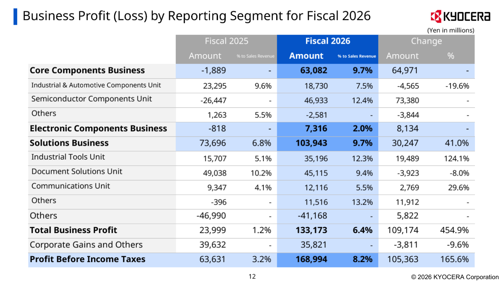This screenshot has width=504, height=283.
Task: Select the Document Solutions Unit label
Action: (77, 172)
